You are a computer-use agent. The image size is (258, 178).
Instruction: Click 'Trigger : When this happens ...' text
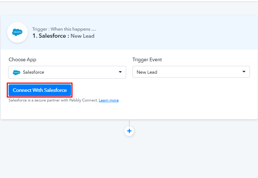(x=64, y=29)
